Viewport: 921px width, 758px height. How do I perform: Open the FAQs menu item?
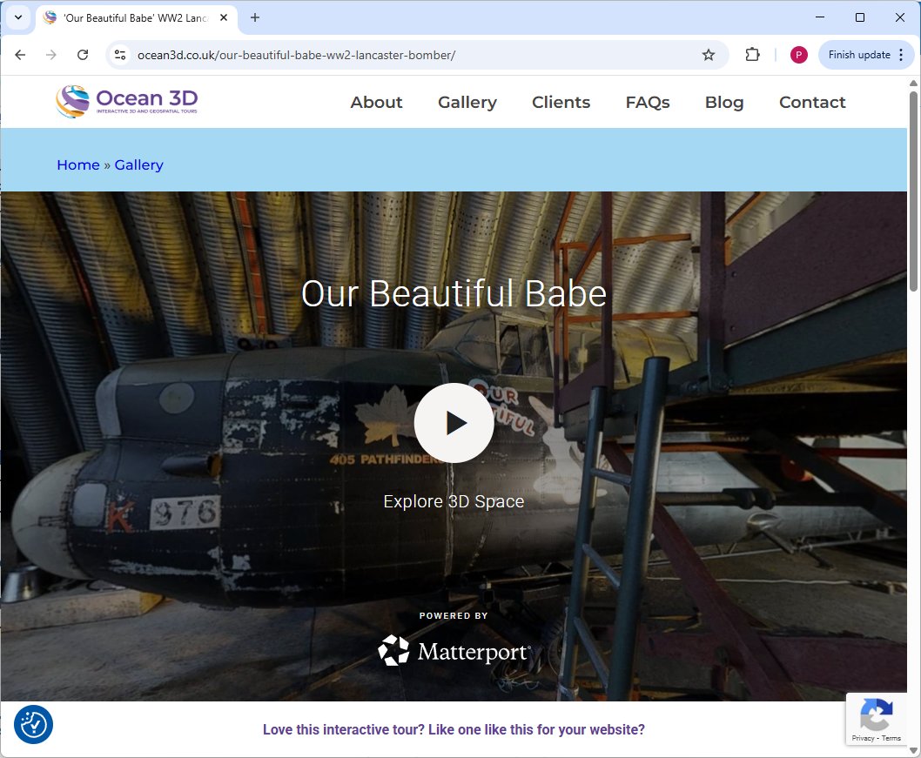648,102
